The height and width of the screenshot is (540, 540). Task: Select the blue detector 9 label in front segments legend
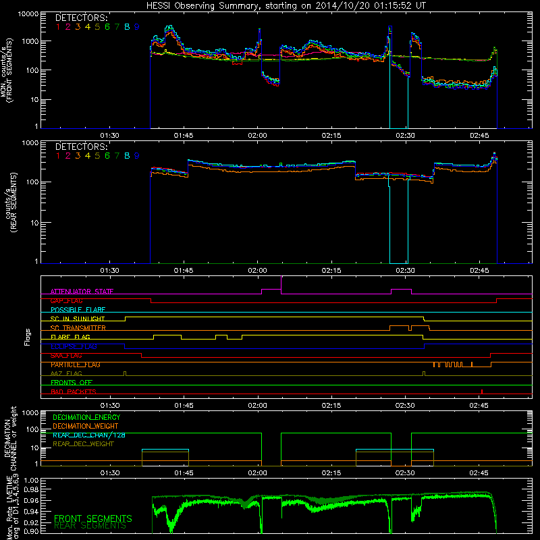click(137, 27)
